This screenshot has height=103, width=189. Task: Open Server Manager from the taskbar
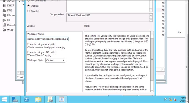tap(15, 100)
